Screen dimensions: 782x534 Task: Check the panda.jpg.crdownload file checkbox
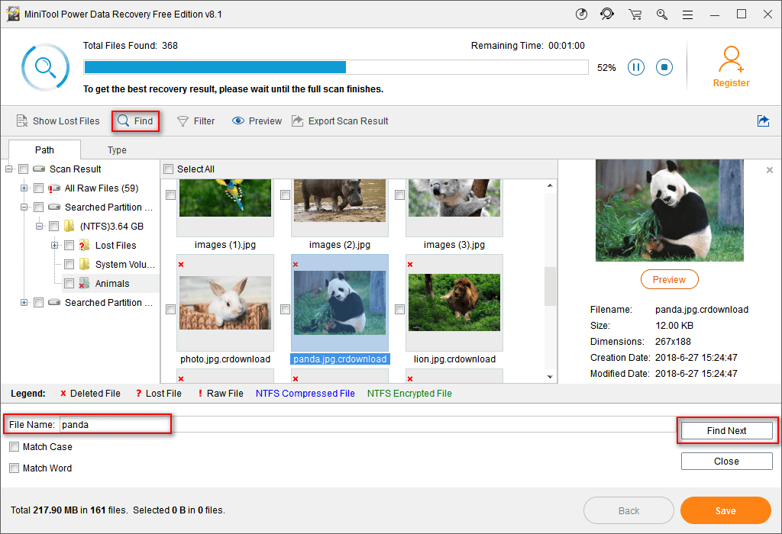286,310
